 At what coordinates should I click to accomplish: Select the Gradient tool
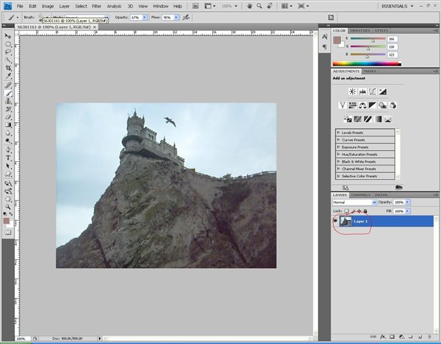click(8, 125)
